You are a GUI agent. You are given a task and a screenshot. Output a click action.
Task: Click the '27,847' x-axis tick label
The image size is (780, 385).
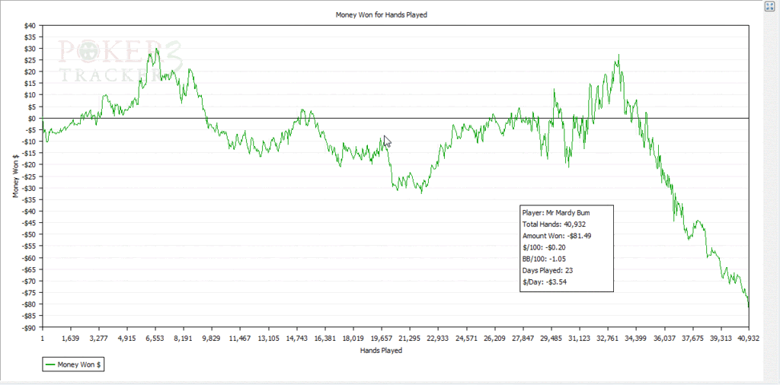pos(523,339)
